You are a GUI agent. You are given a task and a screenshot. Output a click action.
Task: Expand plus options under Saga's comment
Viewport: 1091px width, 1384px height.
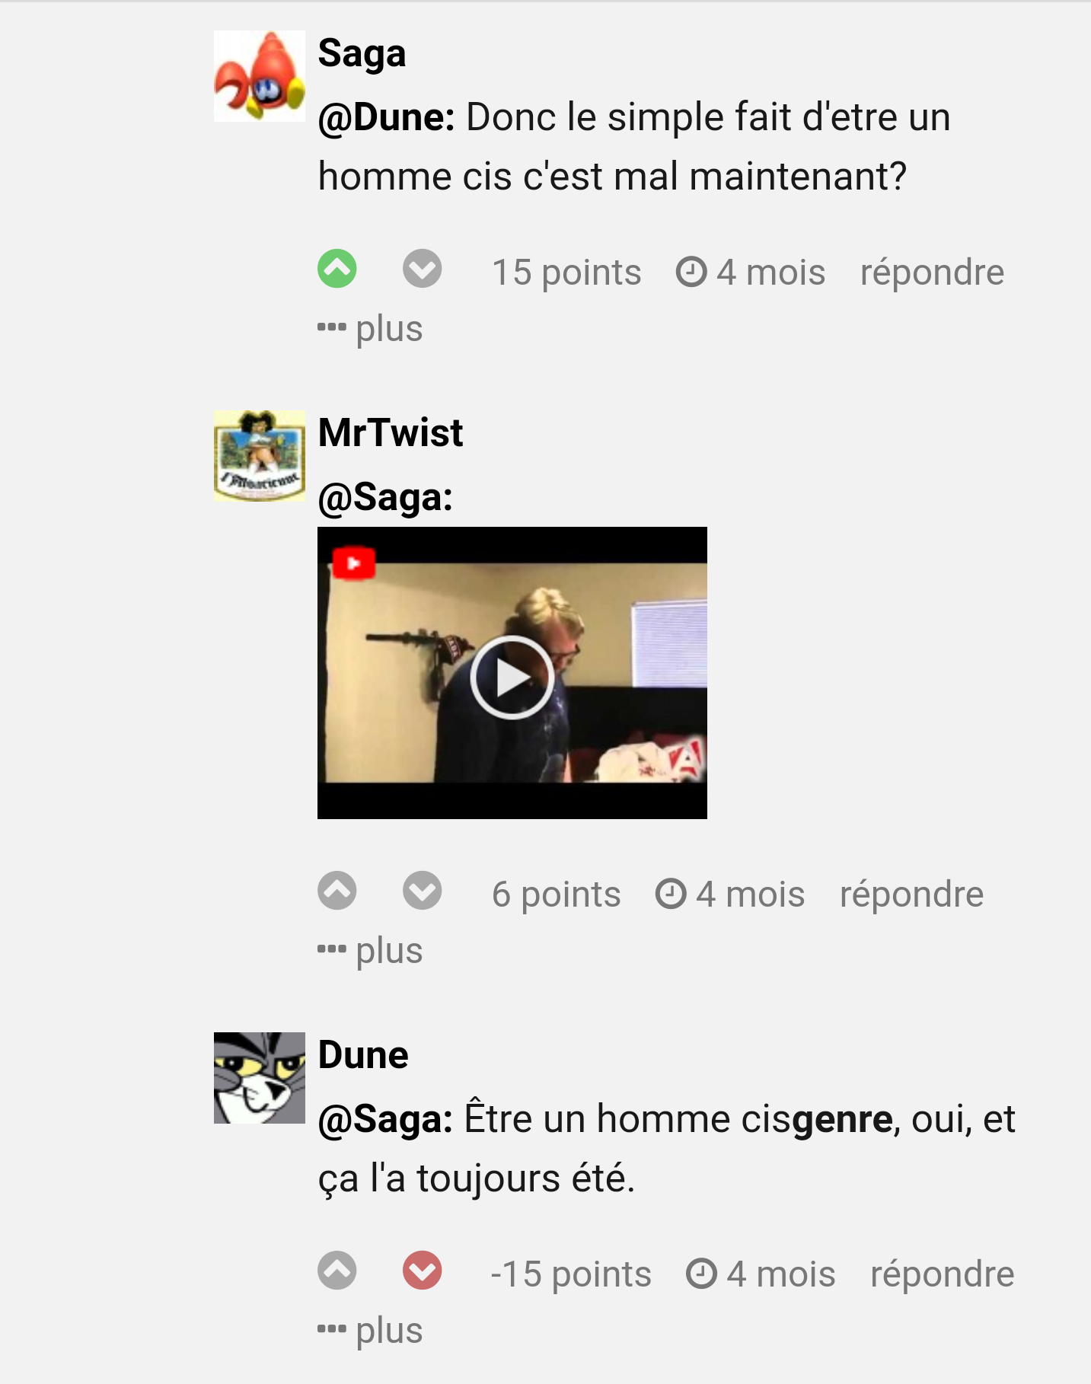[x=371, y=329]
